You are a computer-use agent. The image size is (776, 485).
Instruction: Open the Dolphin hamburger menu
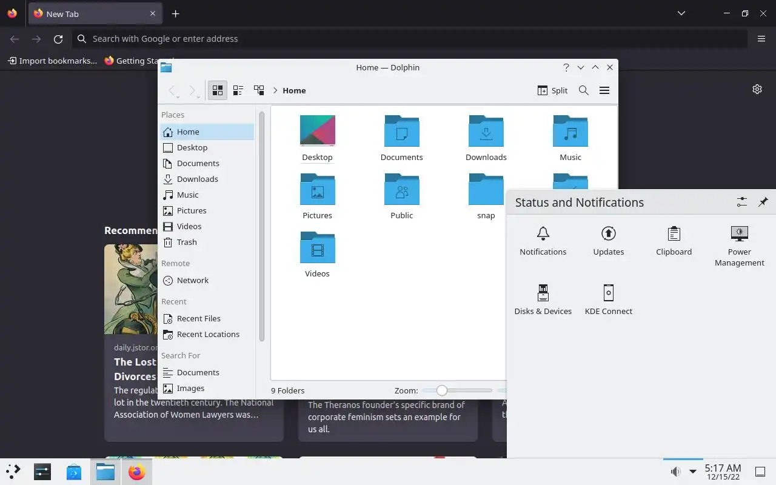click(604, 90)
